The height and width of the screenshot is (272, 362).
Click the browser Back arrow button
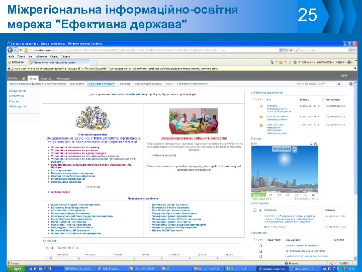point(10,50)
